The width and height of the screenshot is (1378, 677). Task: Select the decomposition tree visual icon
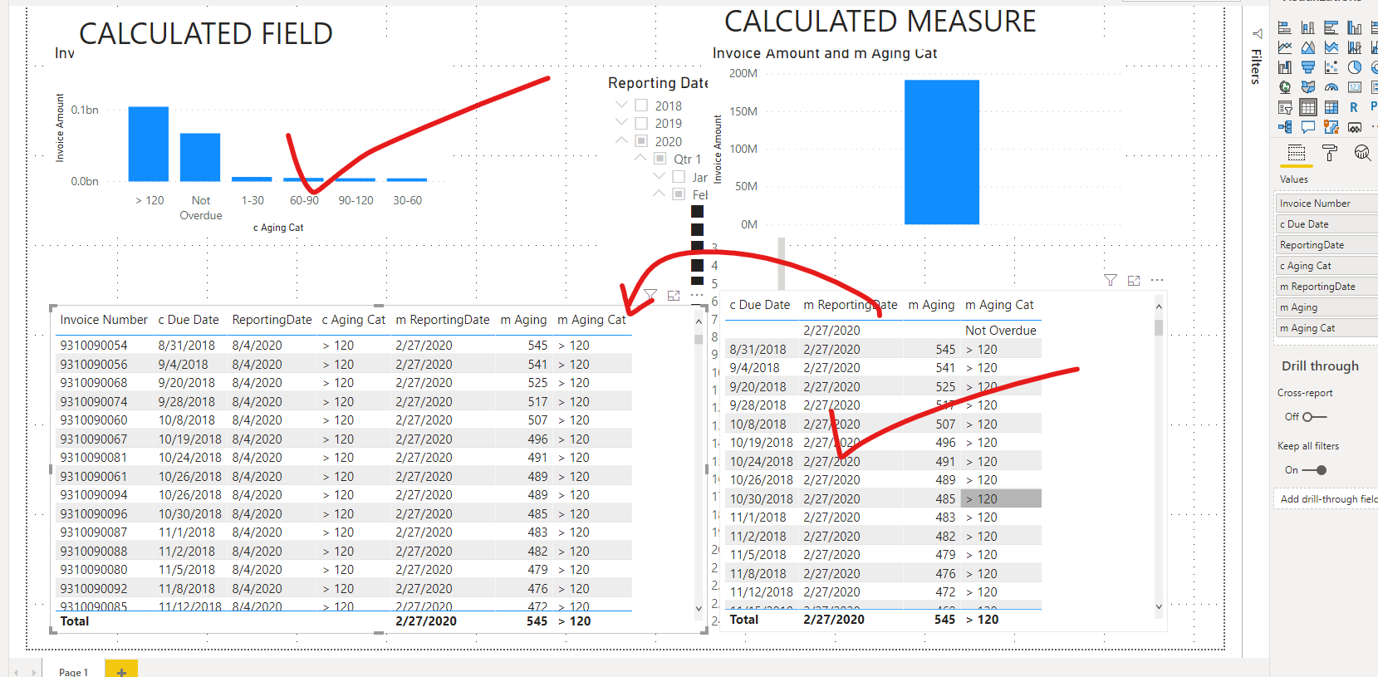click(1285, 127)
